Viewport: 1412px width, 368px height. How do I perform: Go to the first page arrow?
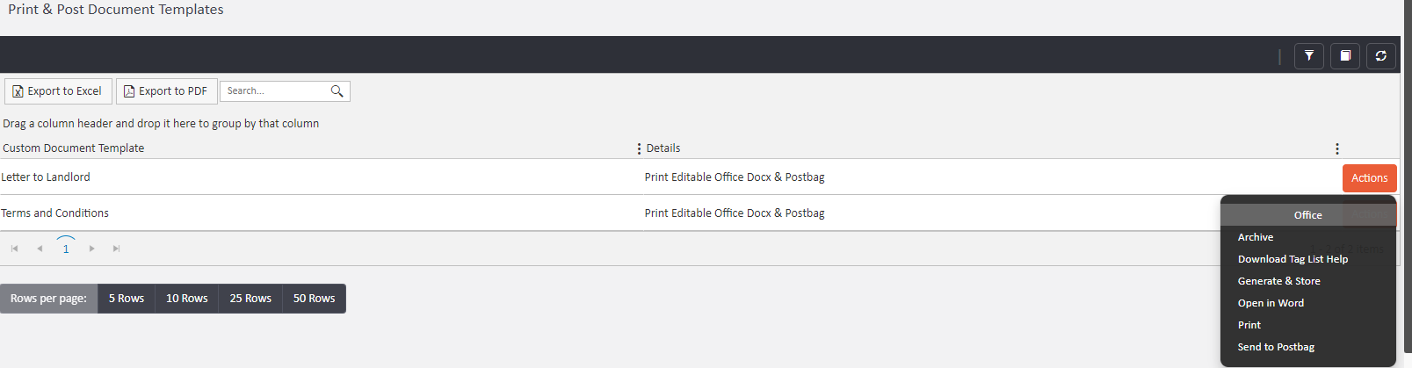click(x=15, y=249)
